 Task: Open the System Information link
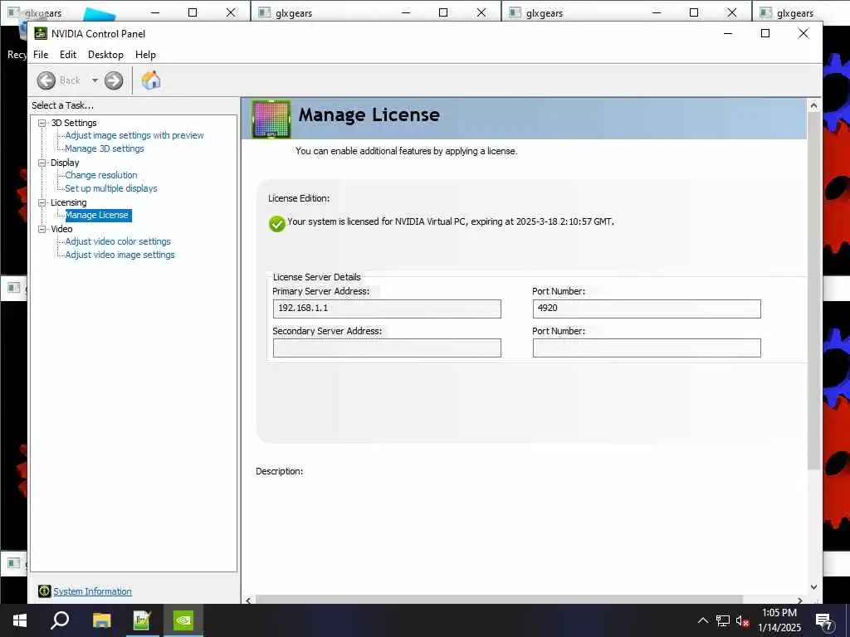[x=92, y=591]
